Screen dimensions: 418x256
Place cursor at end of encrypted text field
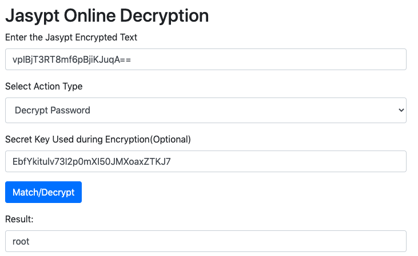132,59
